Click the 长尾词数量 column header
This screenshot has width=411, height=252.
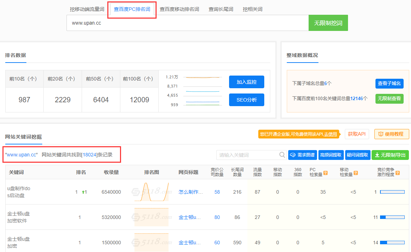click(x=237, y=172)
